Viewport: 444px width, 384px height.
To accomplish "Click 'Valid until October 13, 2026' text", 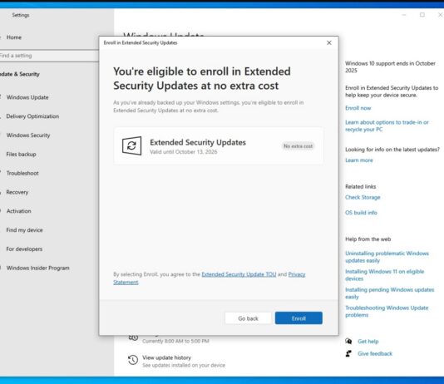I will [184, 152].
